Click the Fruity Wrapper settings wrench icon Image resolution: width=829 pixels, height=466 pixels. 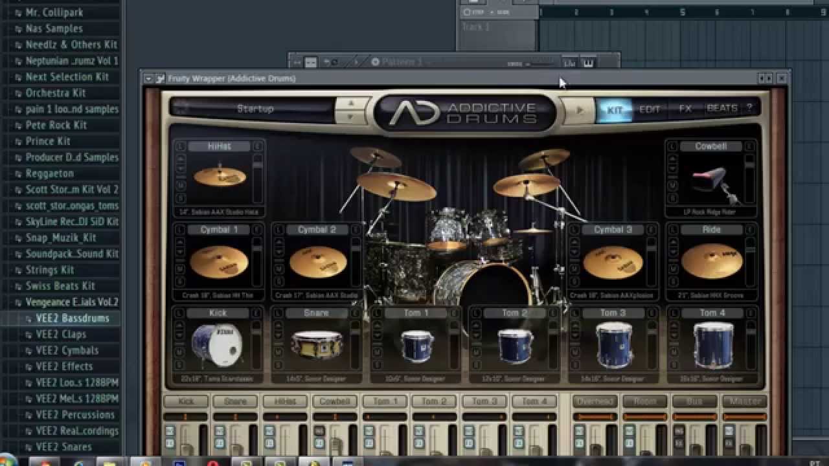point(160,78)
